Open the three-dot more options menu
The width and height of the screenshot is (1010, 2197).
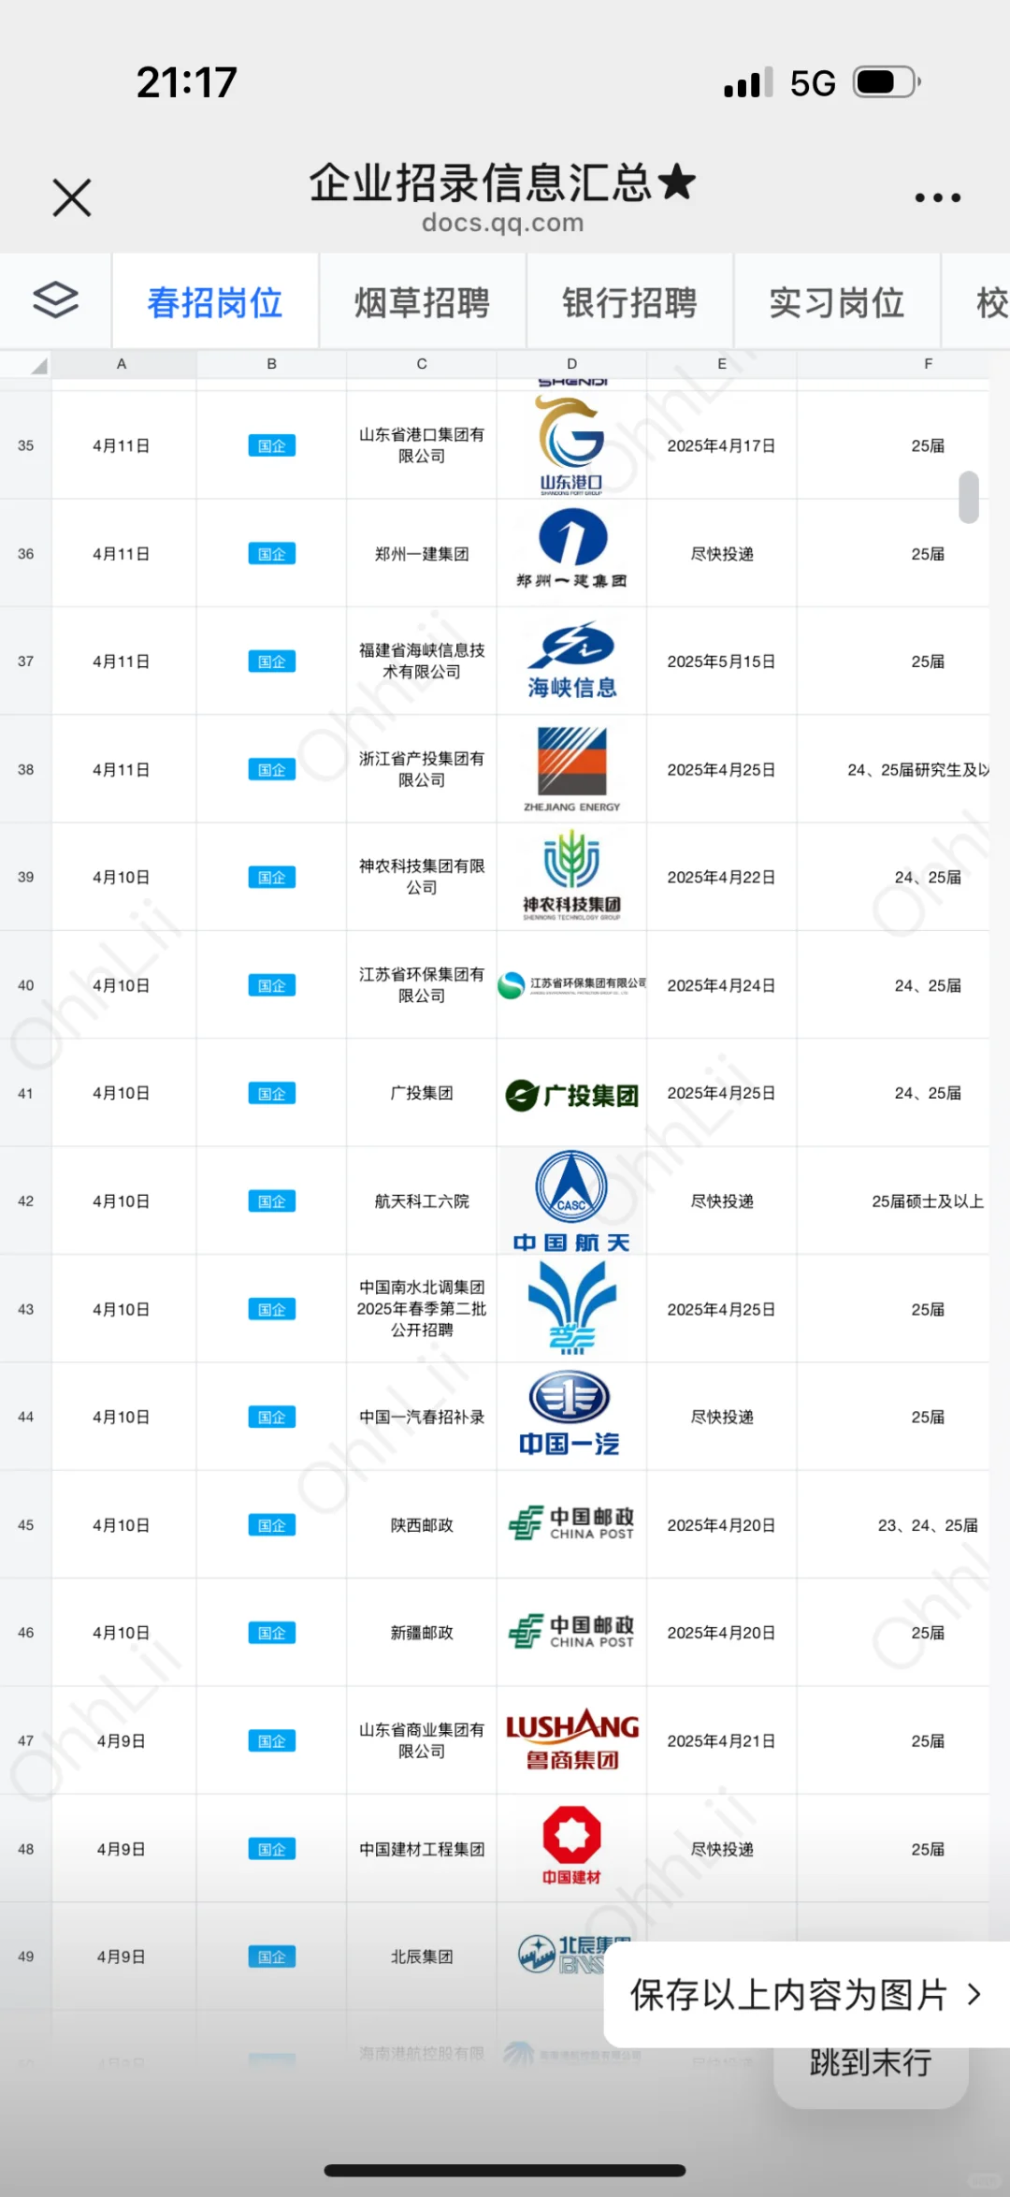coord(937,197)
